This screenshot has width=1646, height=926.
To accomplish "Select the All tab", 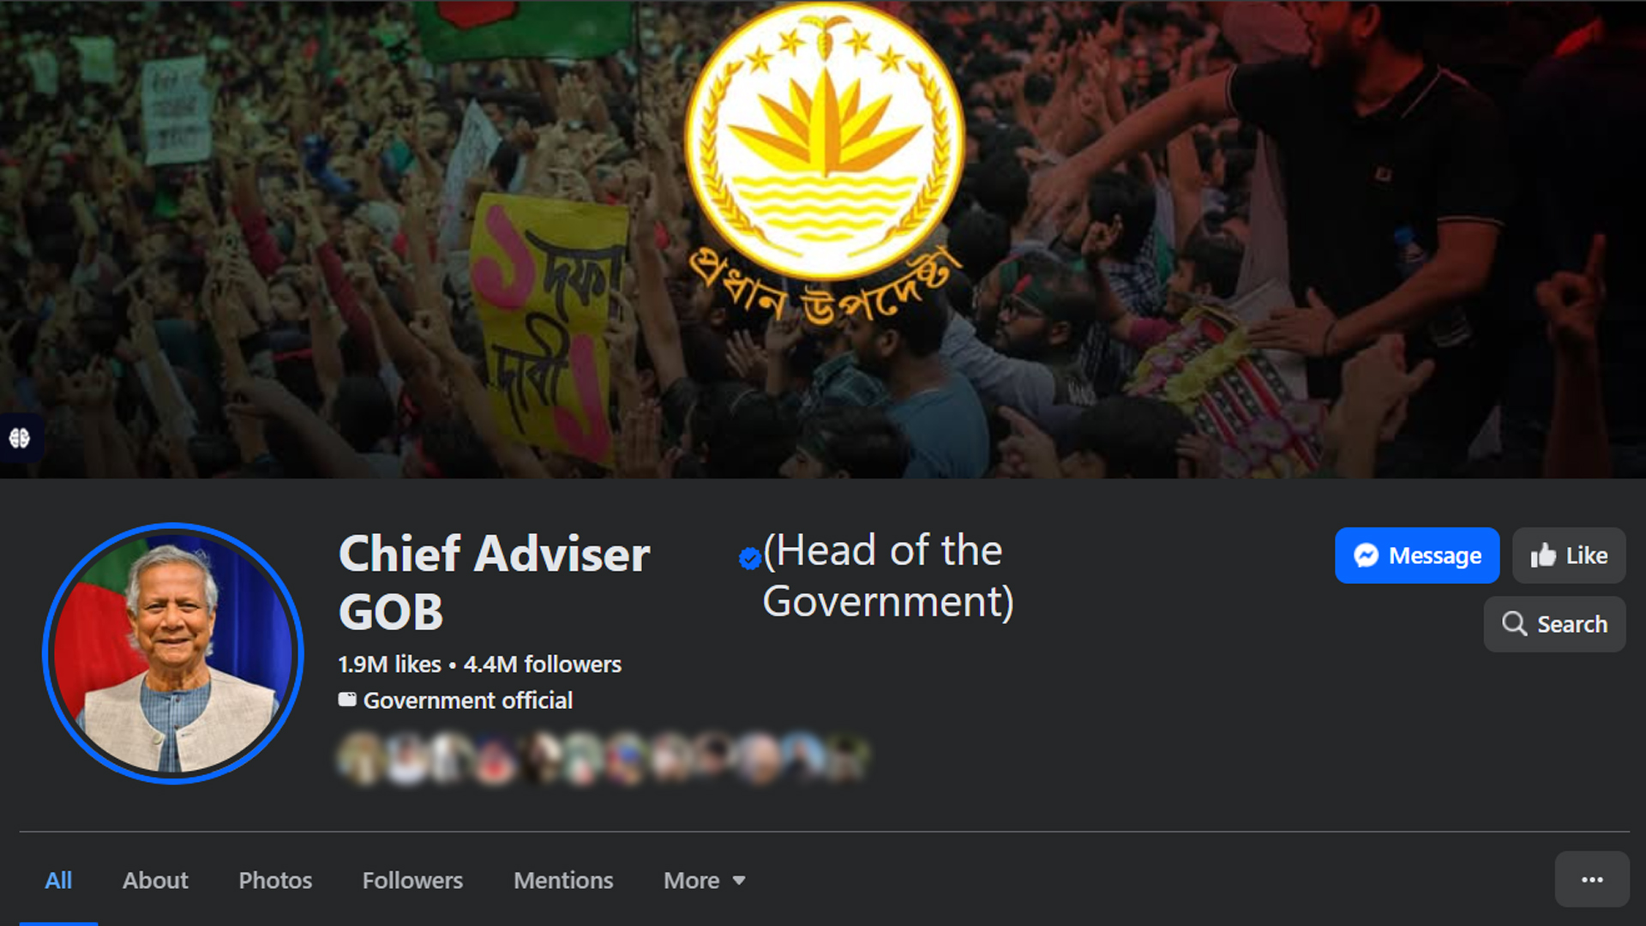I will coord(58,881).
